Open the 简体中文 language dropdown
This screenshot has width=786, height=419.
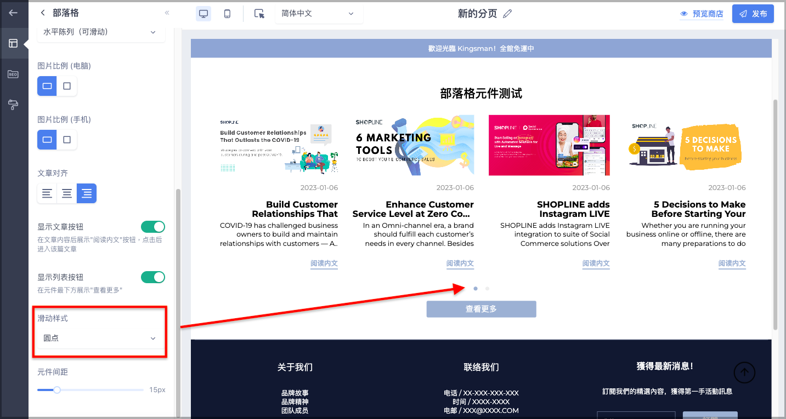click(319, 14)
